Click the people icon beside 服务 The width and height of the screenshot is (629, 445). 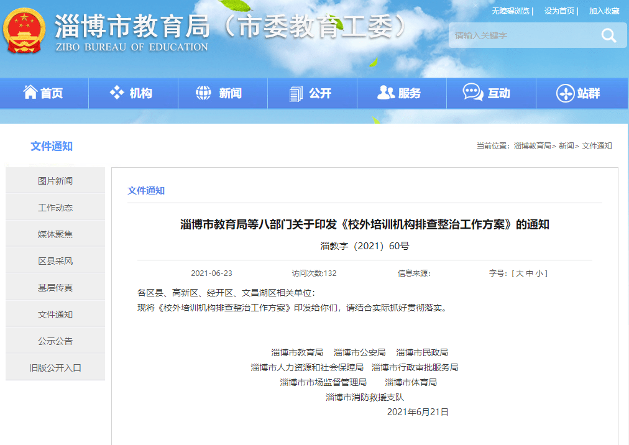point(385,93)
